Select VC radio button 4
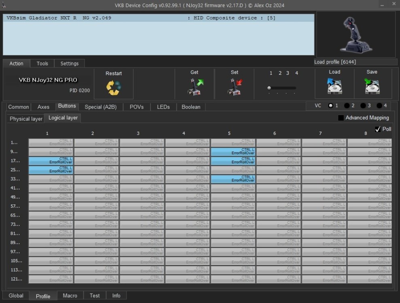This screenshot has height=303, width=400. click(x=379, y=105)
